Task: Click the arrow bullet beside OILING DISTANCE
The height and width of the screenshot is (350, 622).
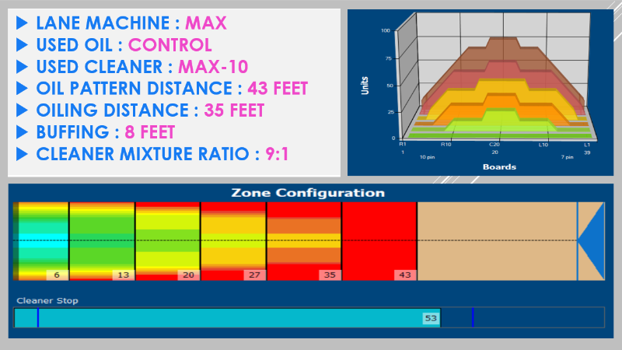Action: 23,110
